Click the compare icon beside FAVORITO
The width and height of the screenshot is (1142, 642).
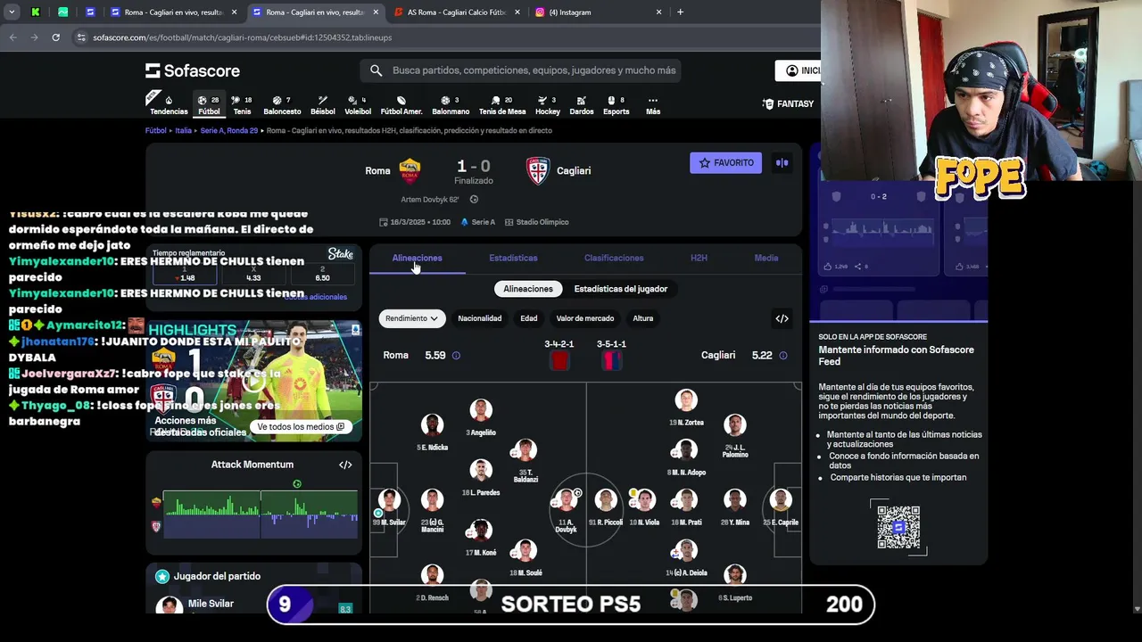(x=782, y=163)
